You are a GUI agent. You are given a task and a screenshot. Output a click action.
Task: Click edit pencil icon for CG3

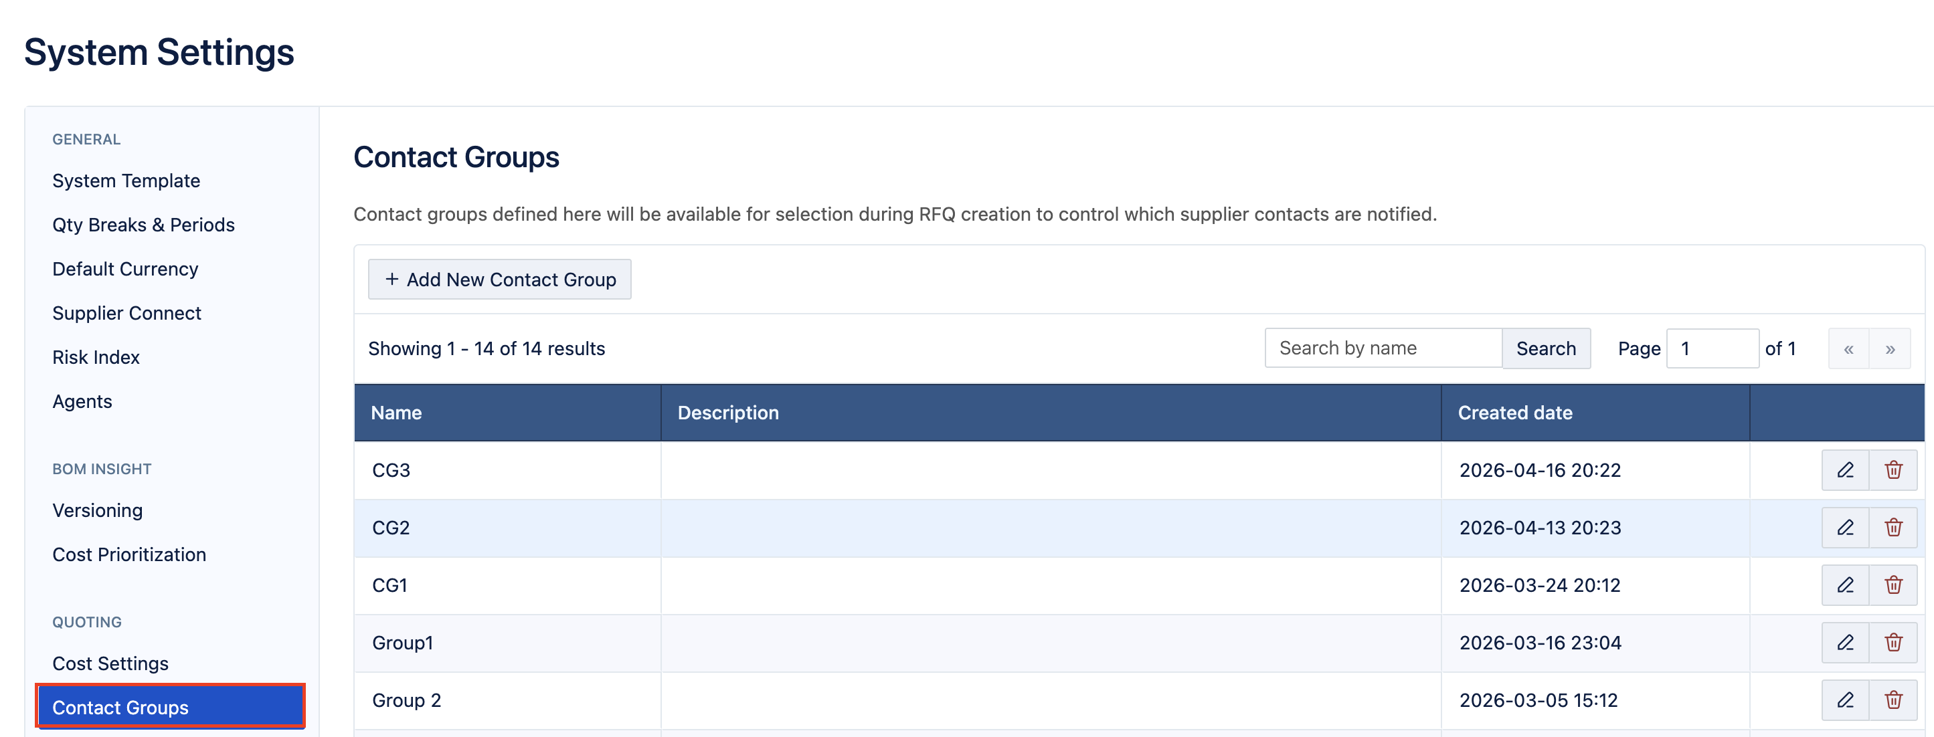[1844, 469]
